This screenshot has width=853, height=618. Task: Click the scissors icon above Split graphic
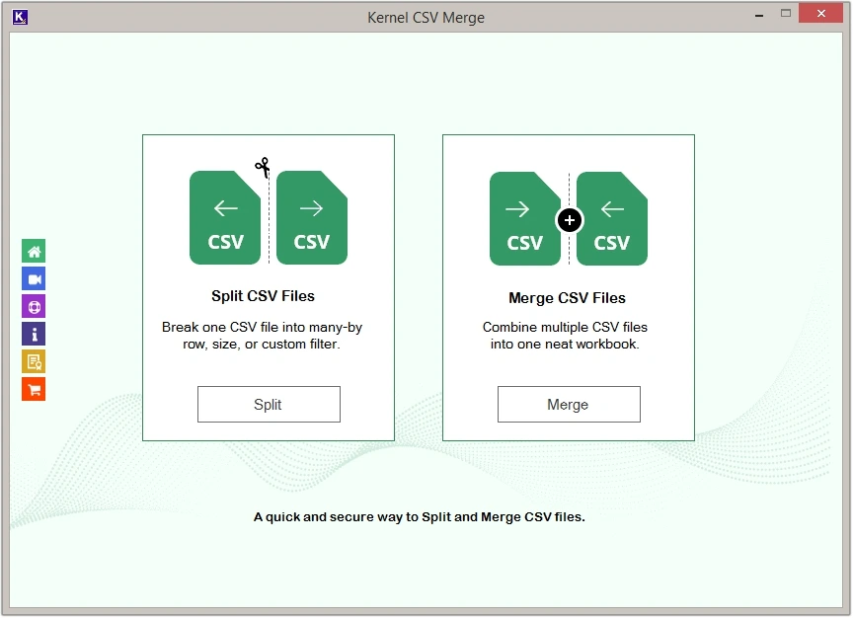click(x=263, y=167)
